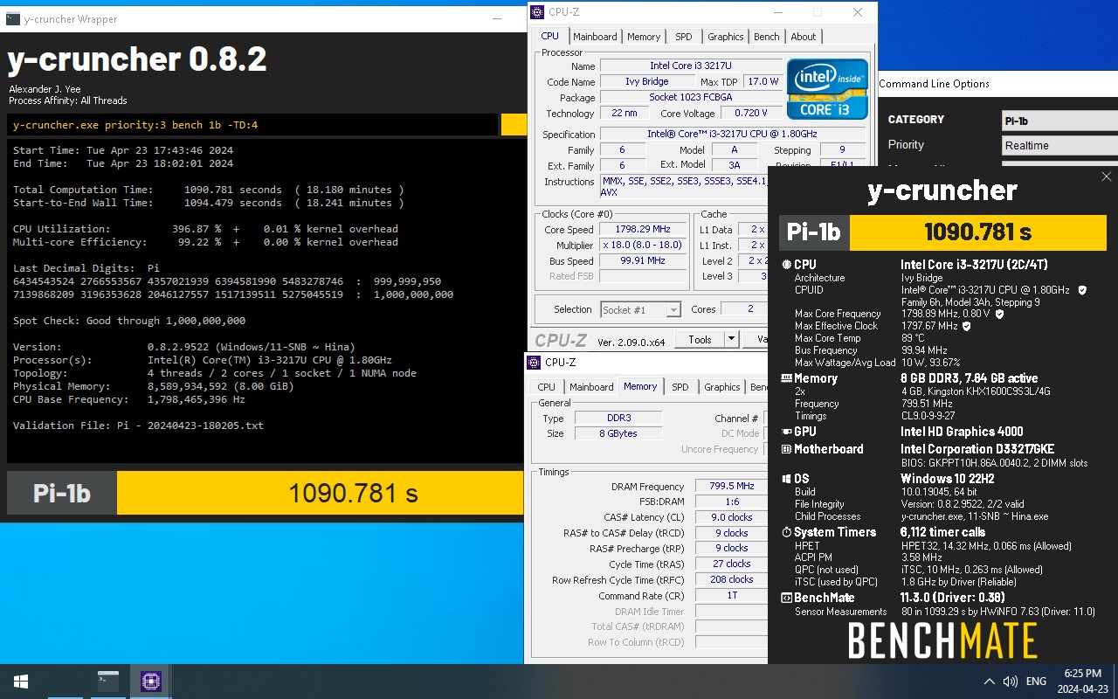Click the ENG language indicator
The image size is (1118, 699).
[1036, 682]
